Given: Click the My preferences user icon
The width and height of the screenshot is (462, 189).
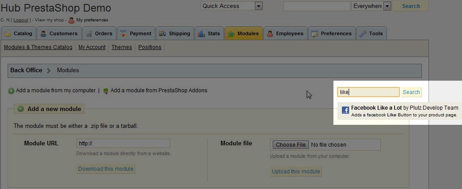Looking at the screenshot, I should click(x=71, y=20).
